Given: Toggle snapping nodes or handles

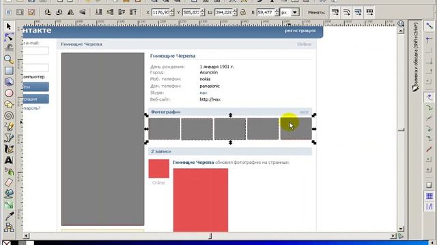Looking at the screenshot, I should pyautogui.click(x=429, y=97).
